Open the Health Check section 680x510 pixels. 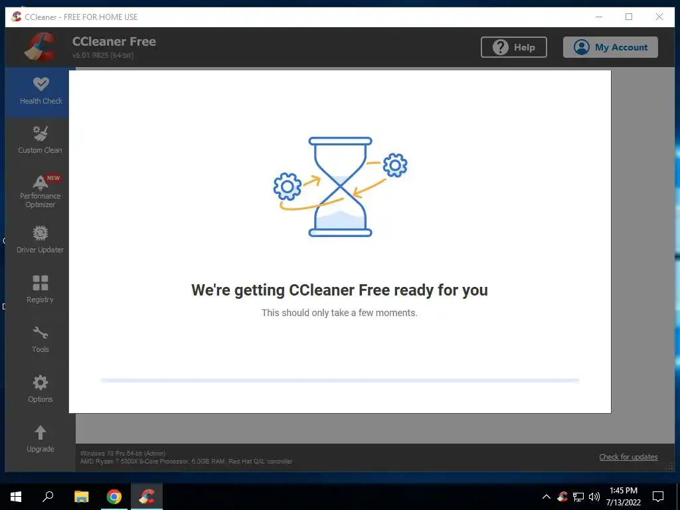tap(41, 92)
